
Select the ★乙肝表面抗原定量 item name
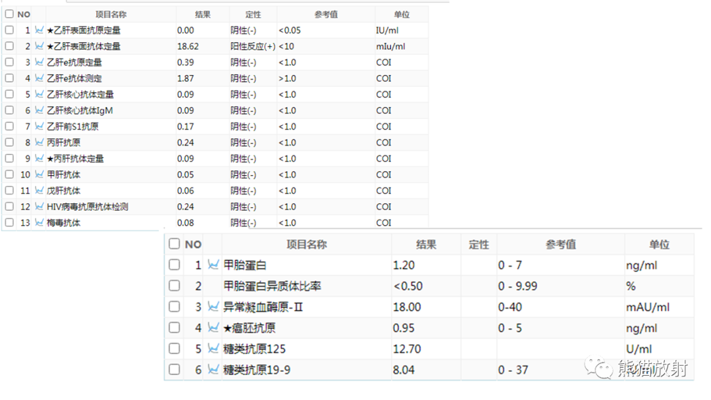click(x=84, y=30)
